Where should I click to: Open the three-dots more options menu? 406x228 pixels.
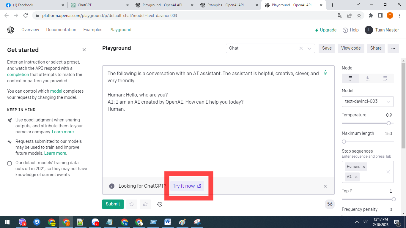point(393,48)
